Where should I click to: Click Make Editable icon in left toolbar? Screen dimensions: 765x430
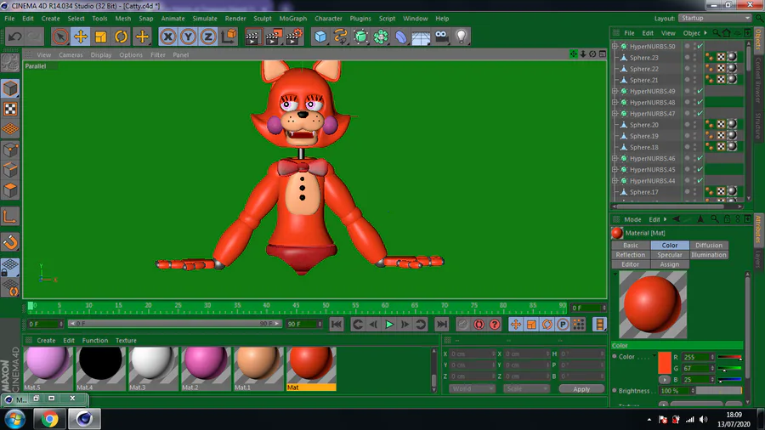[10, 62]
